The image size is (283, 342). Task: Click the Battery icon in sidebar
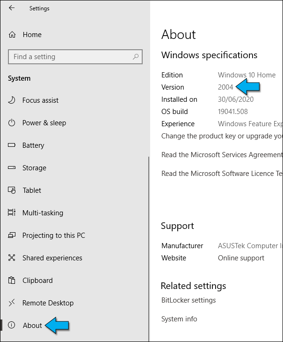pos(12,145)
